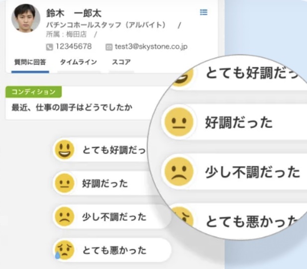Open the スコア tab
The width and height of the screenshot is (307, 269).
point(121,62)
